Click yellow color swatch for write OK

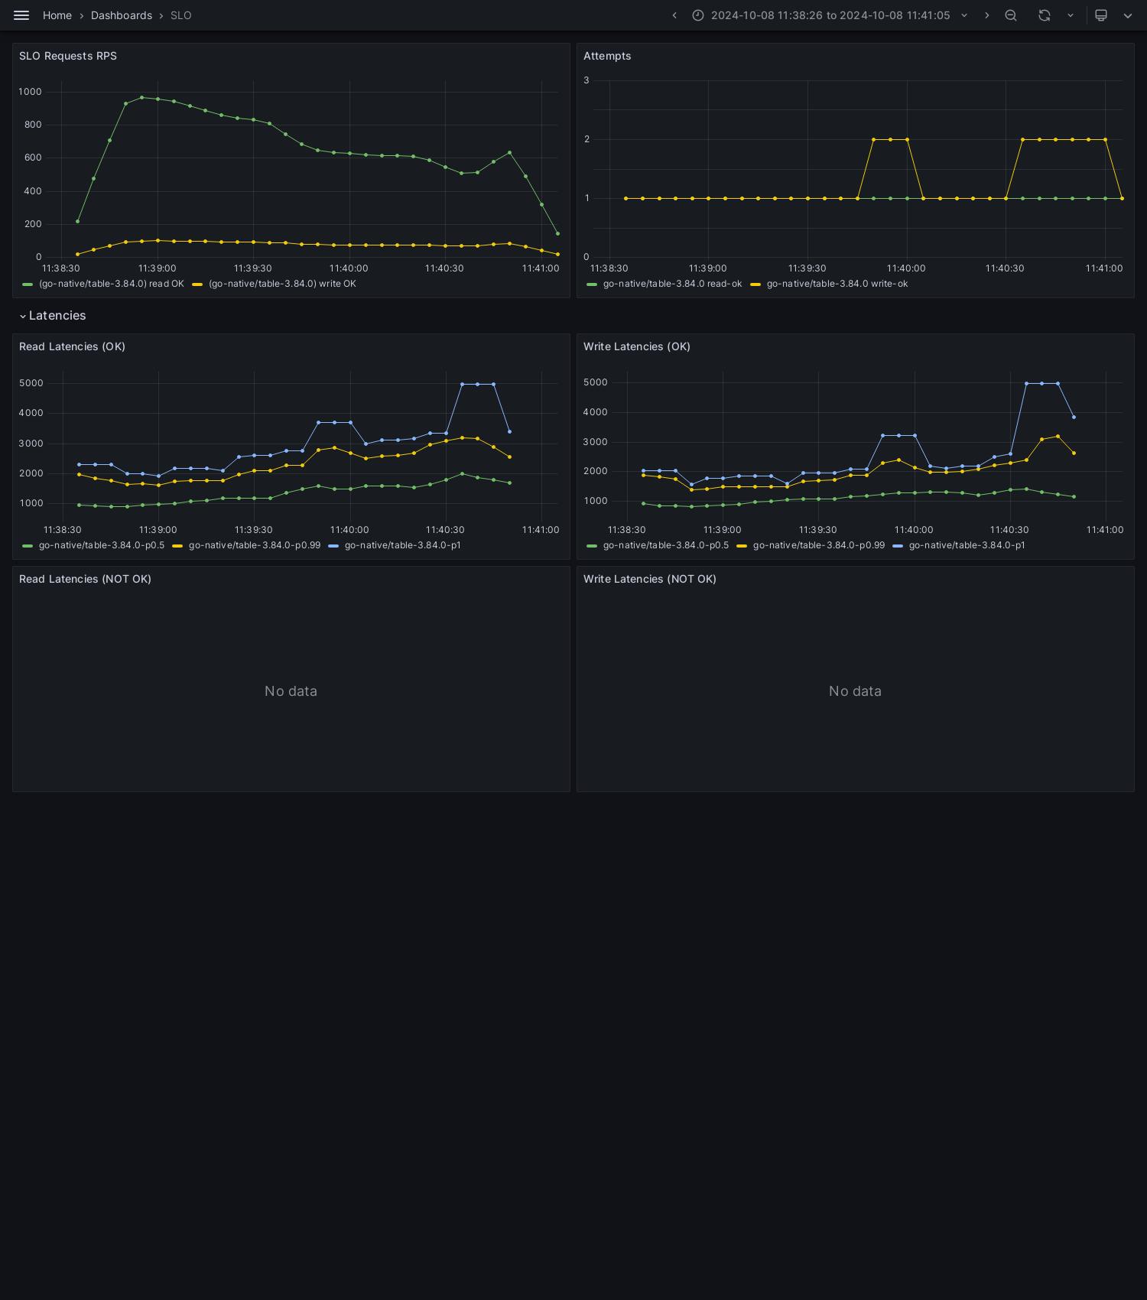tap(197, 284)
